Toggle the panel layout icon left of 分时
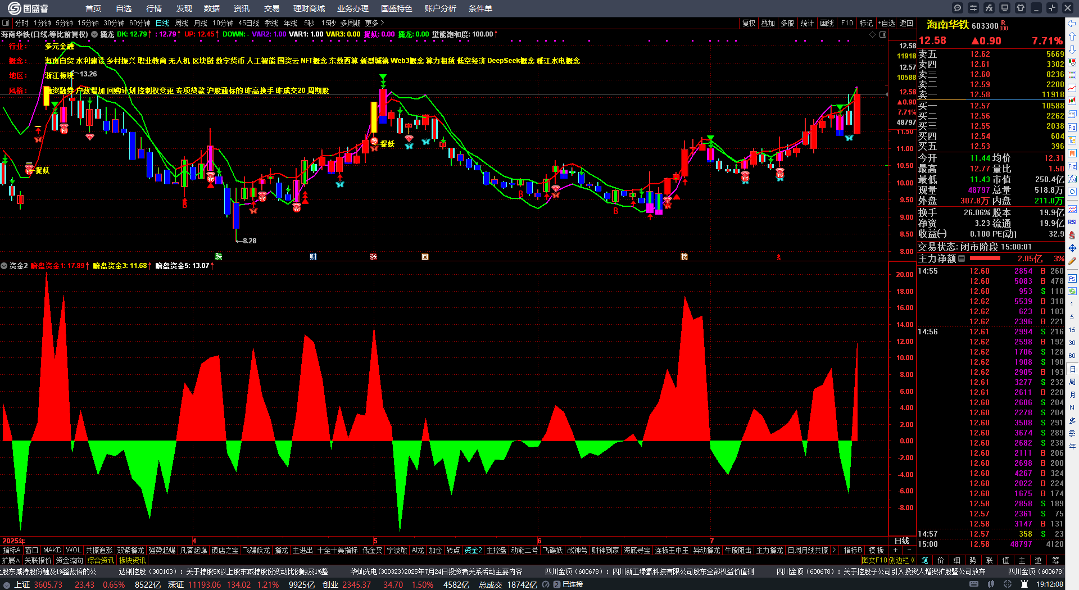The height and width of the screenshot is (590, 1079). tap(6, 23)
